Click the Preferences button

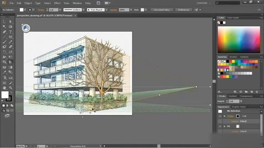pos(184,10)
